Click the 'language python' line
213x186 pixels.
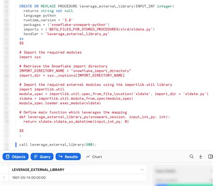[40, 16]
